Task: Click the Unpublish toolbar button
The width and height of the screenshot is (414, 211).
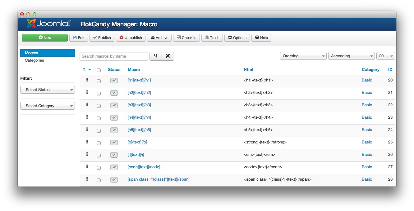Action: (131, 38)
